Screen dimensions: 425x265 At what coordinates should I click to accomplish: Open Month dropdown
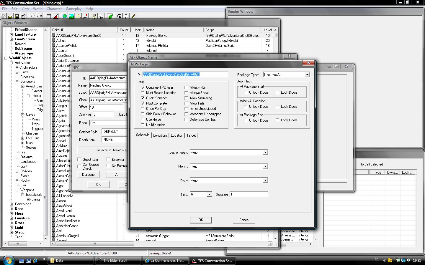(265, 167)
